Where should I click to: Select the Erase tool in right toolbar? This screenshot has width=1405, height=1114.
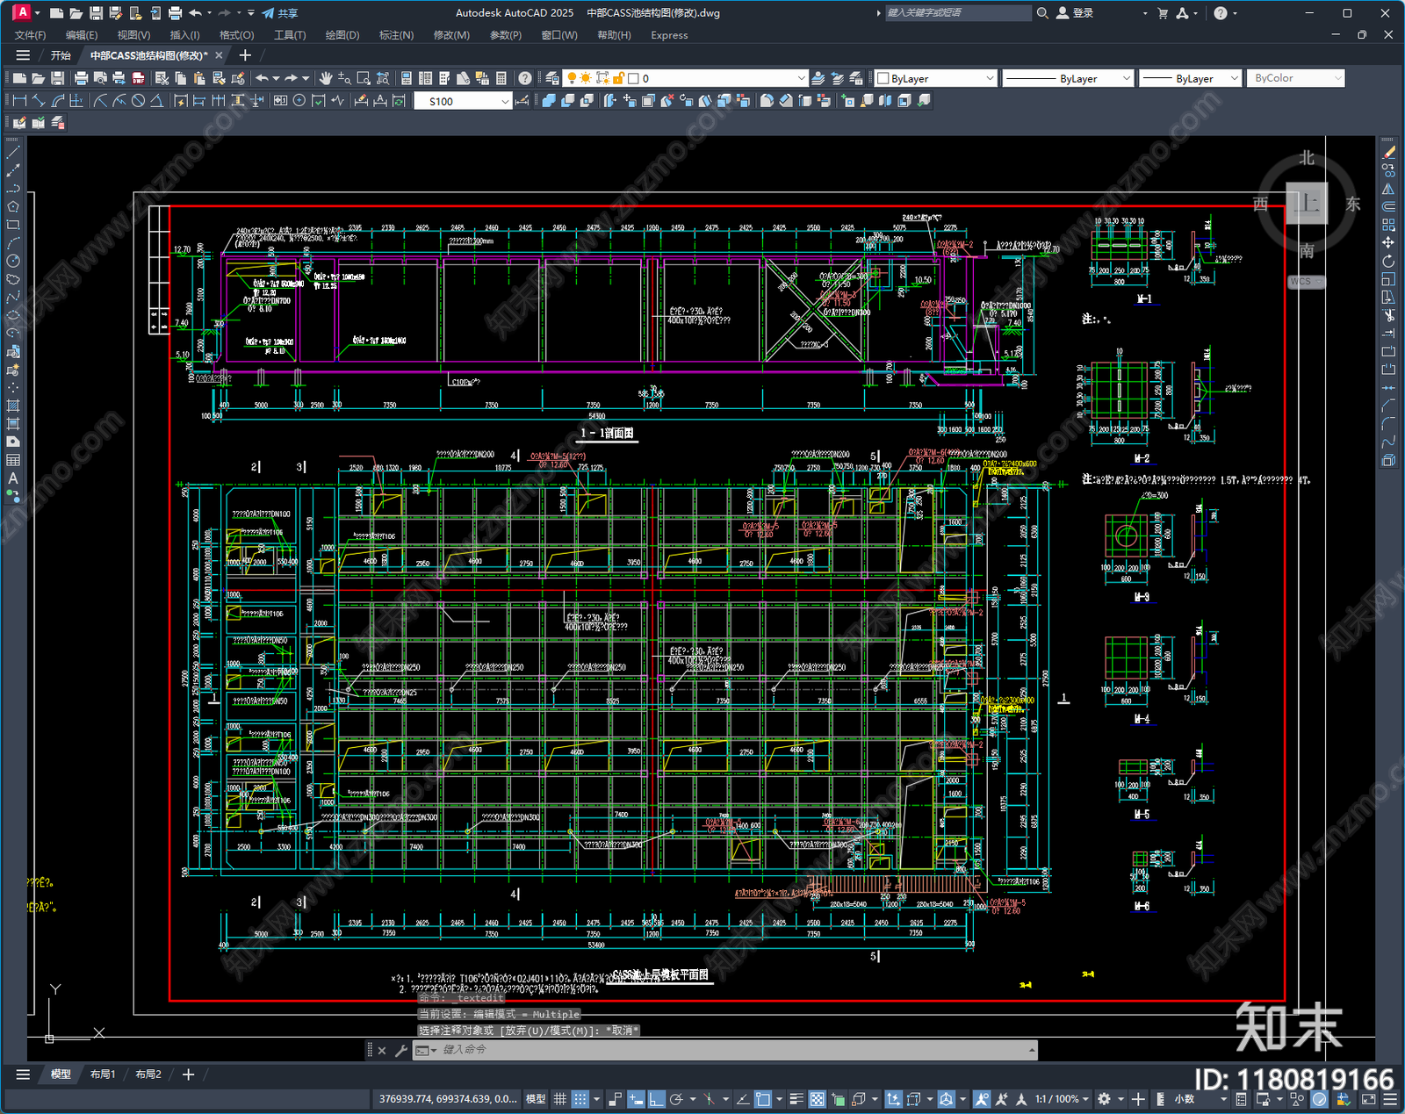point(1388,153)
